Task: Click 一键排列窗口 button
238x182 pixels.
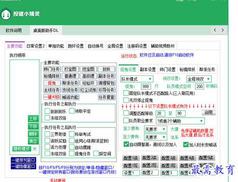Action: tap(23, 160)
